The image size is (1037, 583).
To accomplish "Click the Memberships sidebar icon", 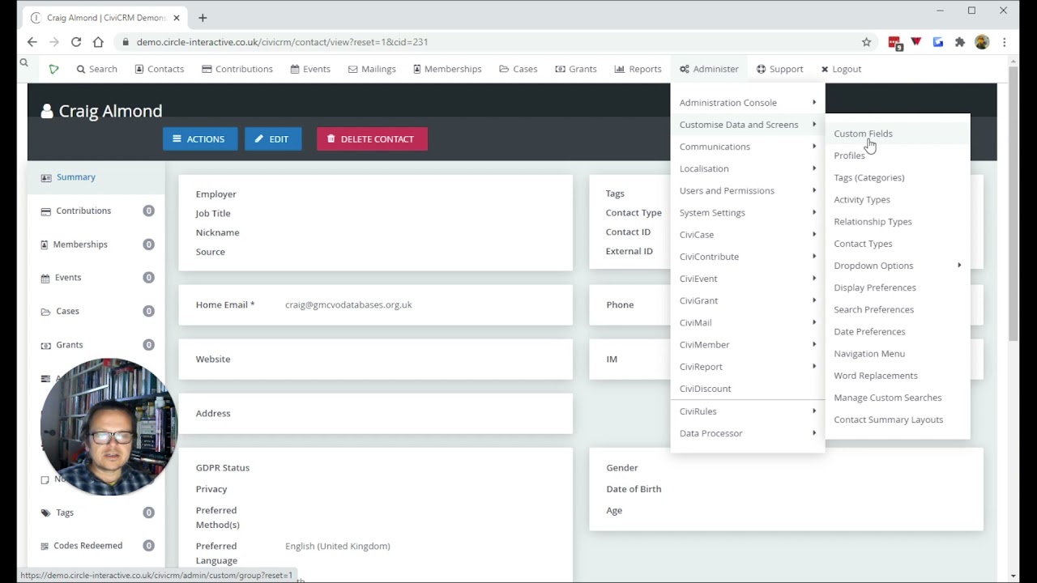I will click(45, 245).
